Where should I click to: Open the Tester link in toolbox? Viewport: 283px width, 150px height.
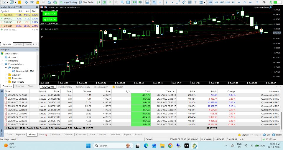pyautogui.click(x=277, y=135)
